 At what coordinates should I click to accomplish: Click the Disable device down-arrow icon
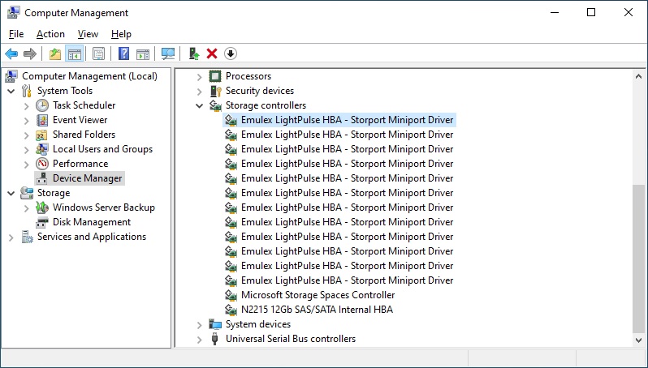tap(231, 53)
